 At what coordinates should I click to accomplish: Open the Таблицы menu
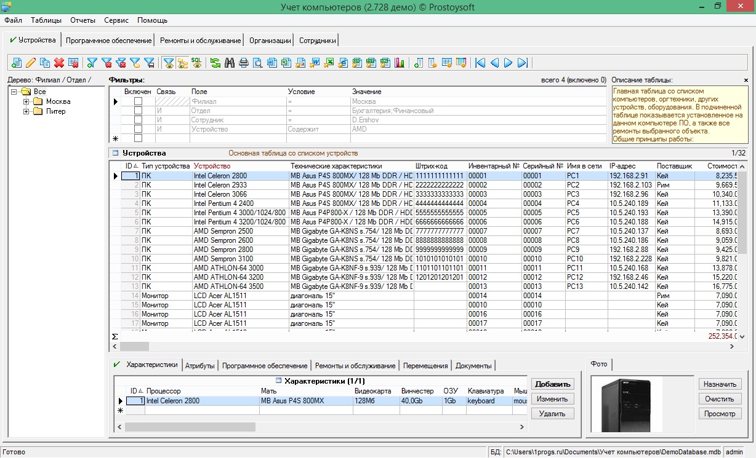pyautogui.click(x=46, y=20)
